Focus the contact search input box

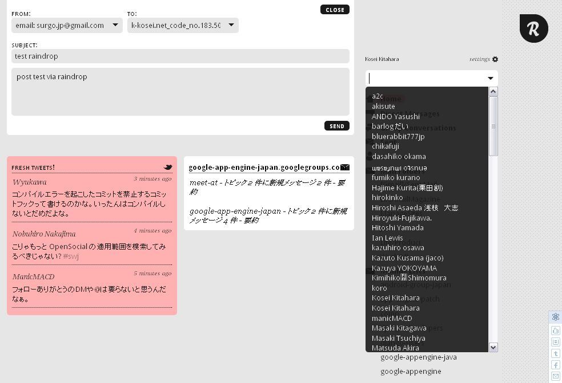click(427, 78)
